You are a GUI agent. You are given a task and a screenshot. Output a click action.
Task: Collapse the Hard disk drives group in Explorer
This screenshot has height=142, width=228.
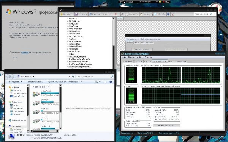pyautogui.click(x=32, y=87)
